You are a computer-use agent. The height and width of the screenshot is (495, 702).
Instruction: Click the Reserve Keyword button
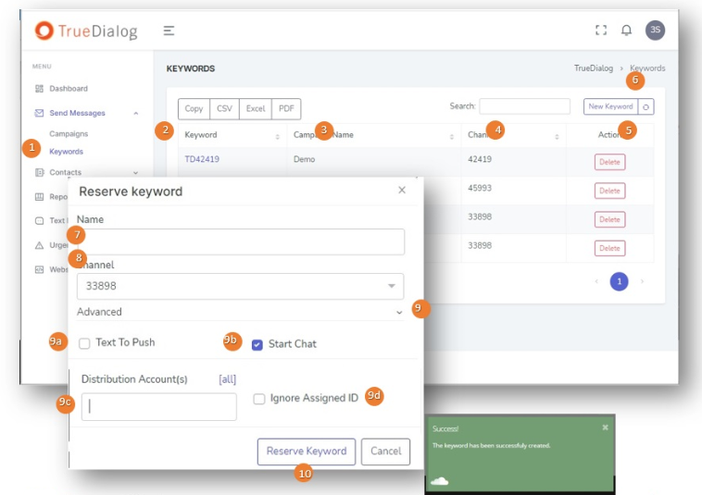click(306, 452)
